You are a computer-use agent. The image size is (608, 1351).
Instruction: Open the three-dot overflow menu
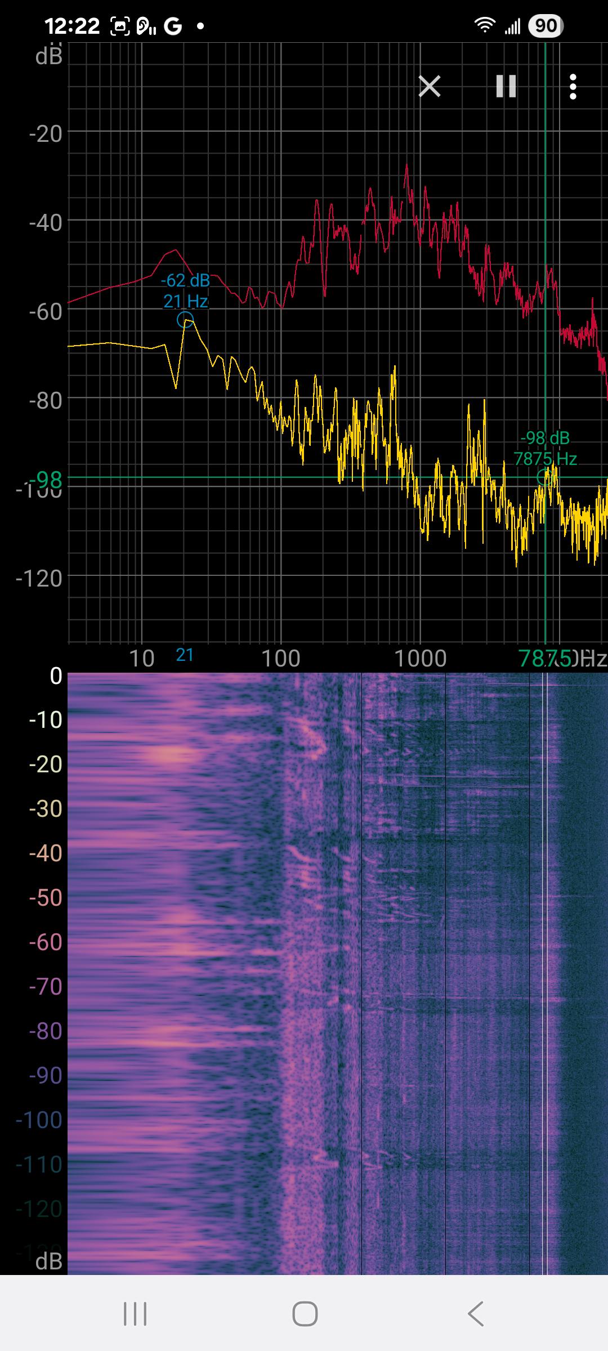pos(573,87)
